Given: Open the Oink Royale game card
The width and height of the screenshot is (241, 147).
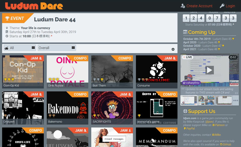Looking at the screenshot, I should [68, 72].
